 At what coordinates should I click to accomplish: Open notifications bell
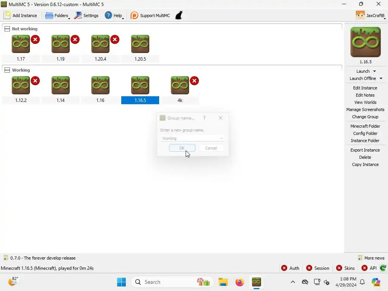click(x=362, y=282)
